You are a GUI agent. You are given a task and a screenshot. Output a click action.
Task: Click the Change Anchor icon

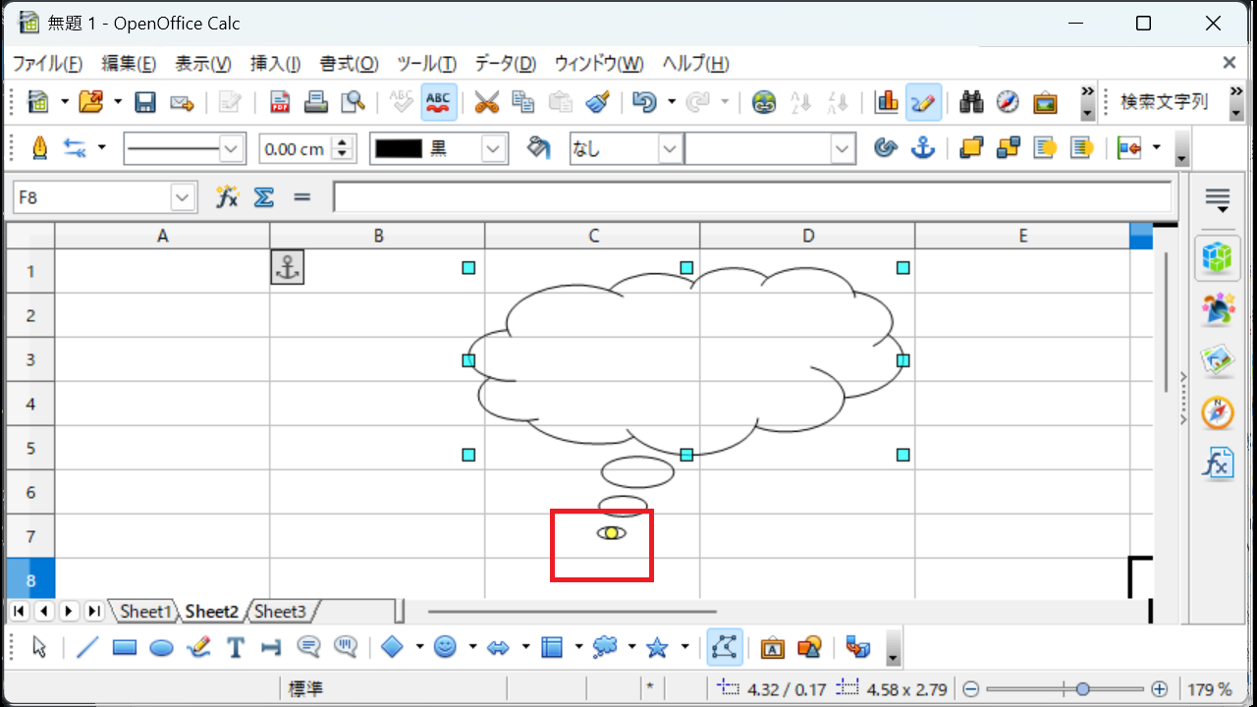point(922,148)
